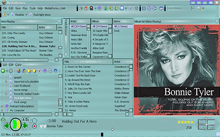Click the folders with person icon in tree toolbar
The image size is (220, 137).
click(x=29, y=71)
